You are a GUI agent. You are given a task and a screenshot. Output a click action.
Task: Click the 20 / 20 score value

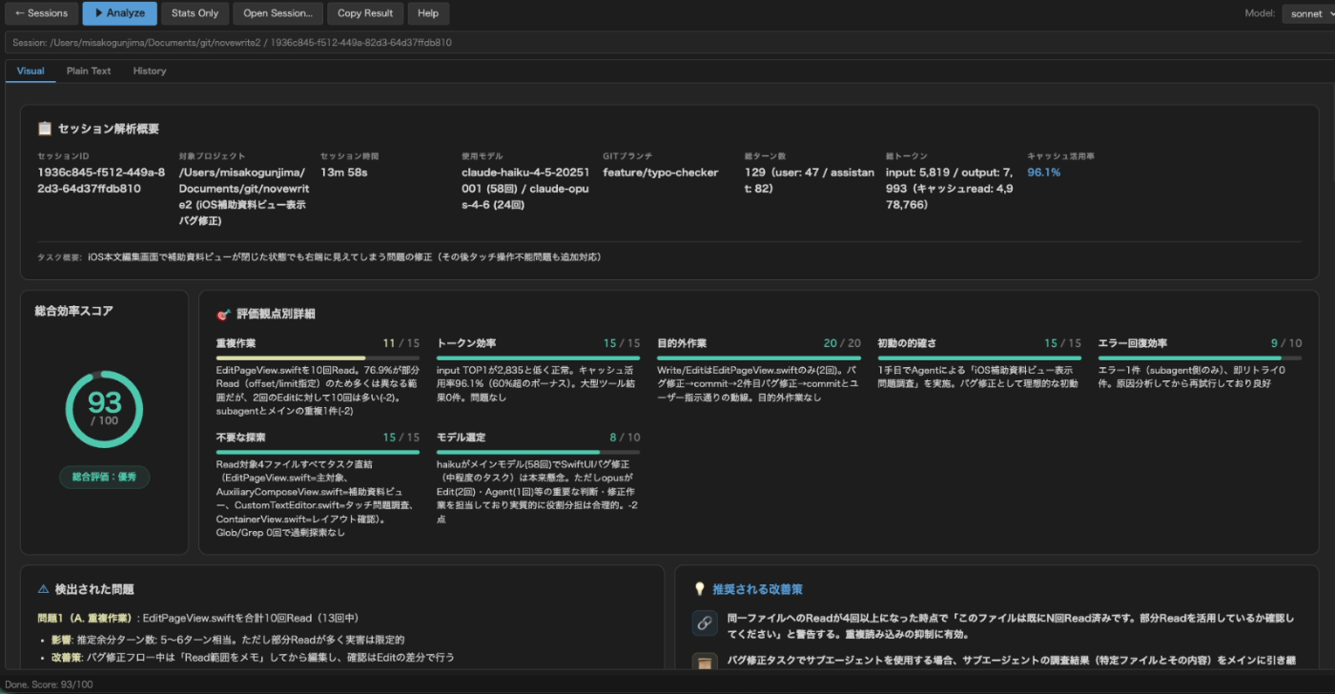click(x=842, y=343)
